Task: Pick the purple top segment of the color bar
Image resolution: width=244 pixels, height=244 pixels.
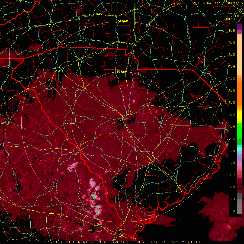Action: tap(239, 27)
